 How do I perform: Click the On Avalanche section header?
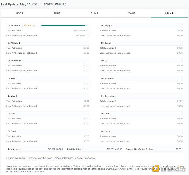pyautogui.click(x=14, y=61)
